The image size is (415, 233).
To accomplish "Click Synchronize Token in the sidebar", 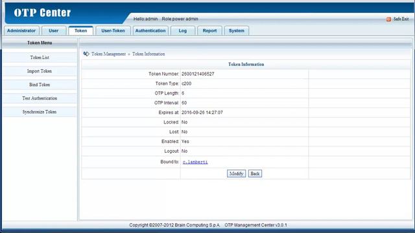I will tap(40, 112).
